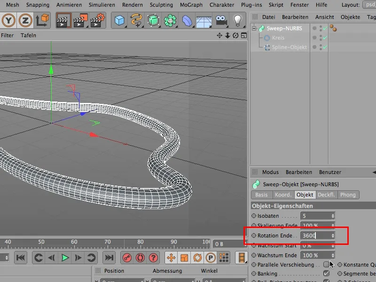Viewport: 376px width, 282px height.
Task: Go to end of animation
Action: coord(109,258)
